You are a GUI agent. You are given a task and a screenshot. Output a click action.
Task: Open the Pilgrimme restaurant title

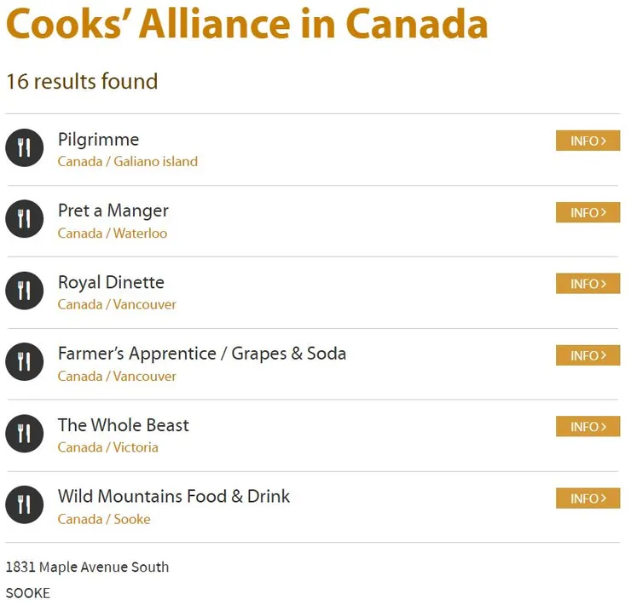tap(98, 140)
